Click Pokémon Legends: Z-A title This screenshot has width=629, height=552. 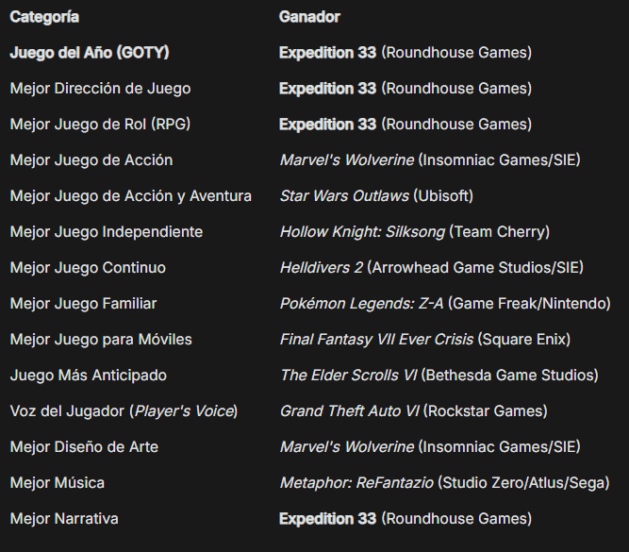point(361,304)
